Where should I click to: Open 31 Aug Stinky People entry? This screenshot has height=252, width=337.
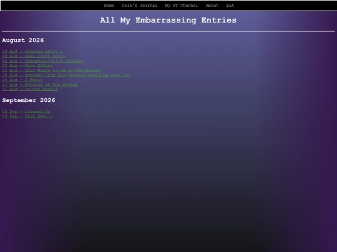30,89
